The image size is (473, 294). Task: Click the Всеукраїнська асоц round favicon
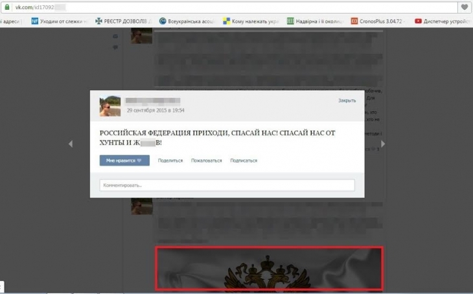click(163, 21)
